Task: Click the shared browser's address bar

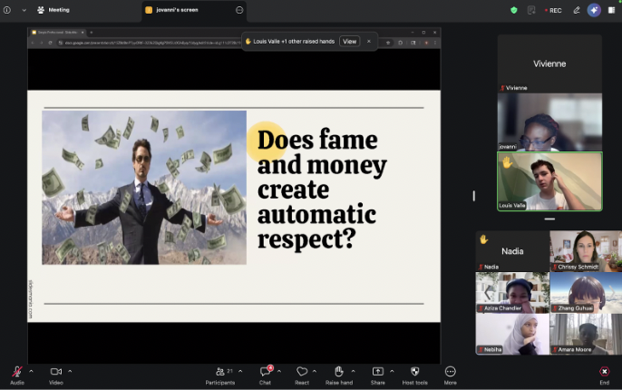Action: [x=222, y=43]
